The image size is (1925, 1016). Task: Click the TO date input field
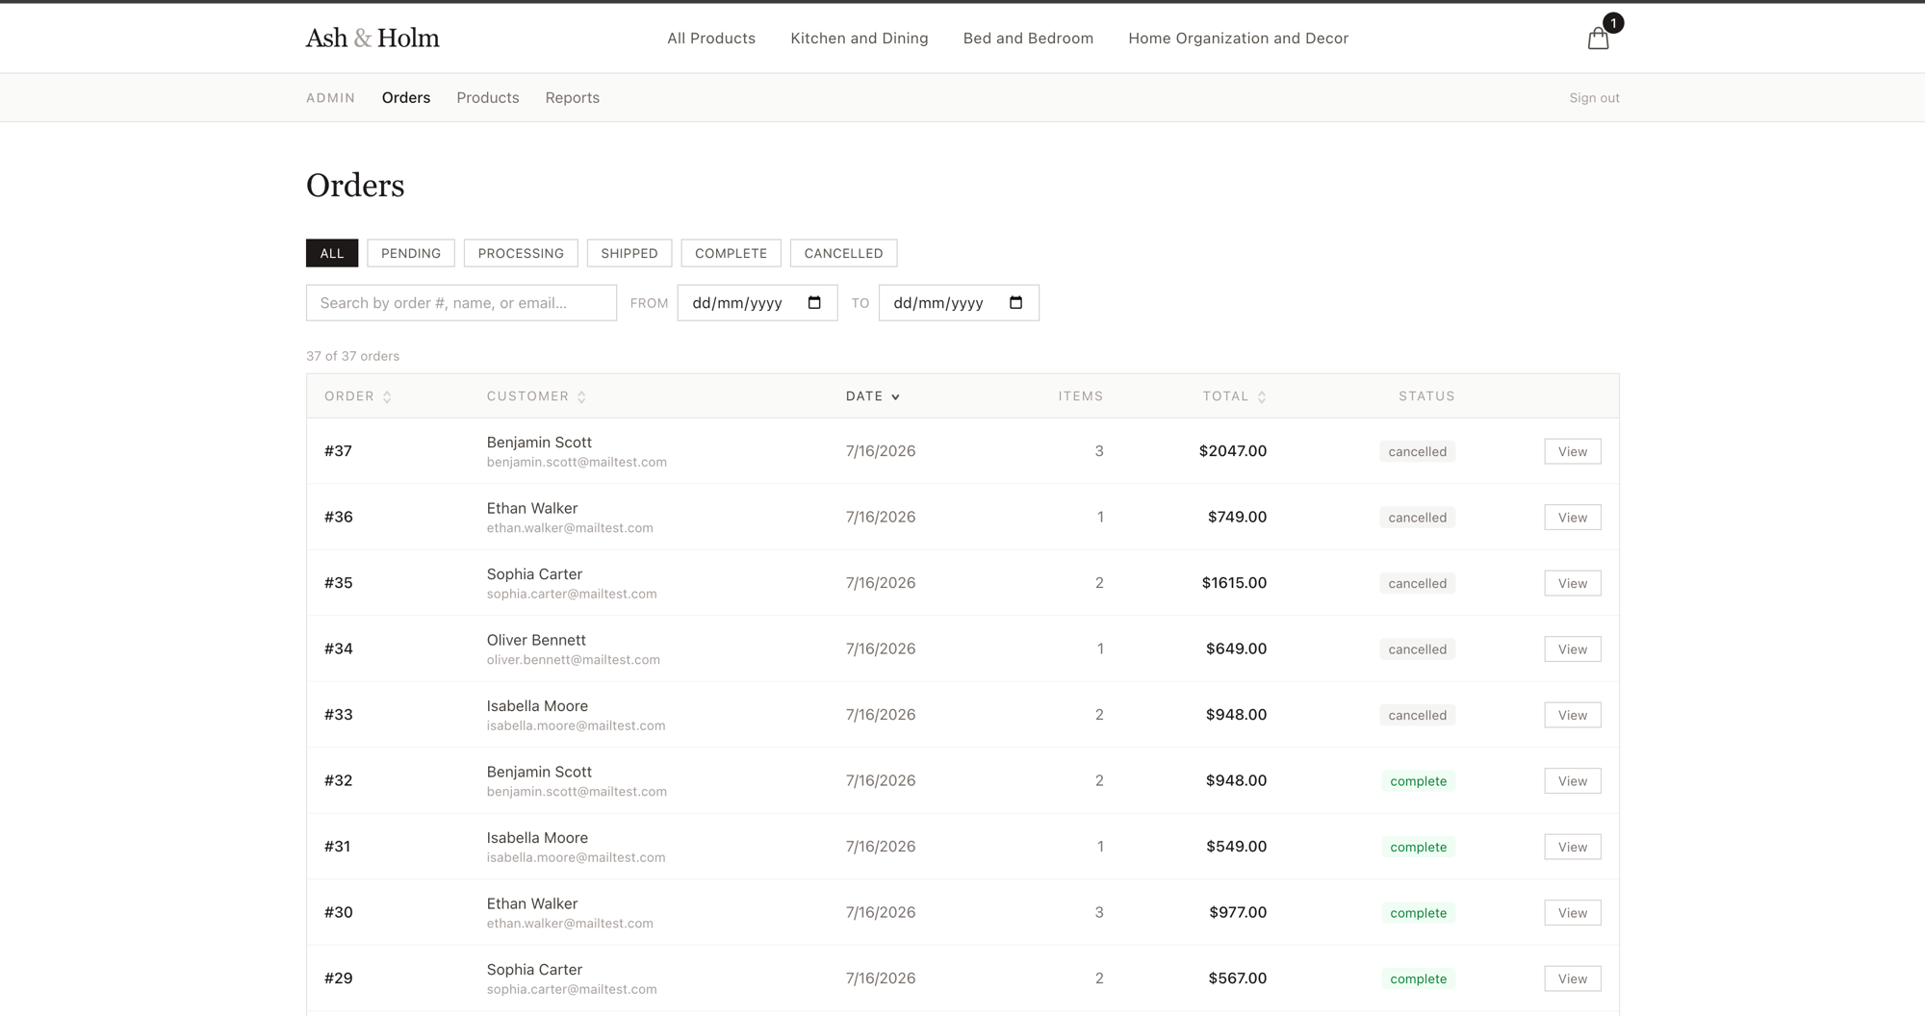[959, 302]
